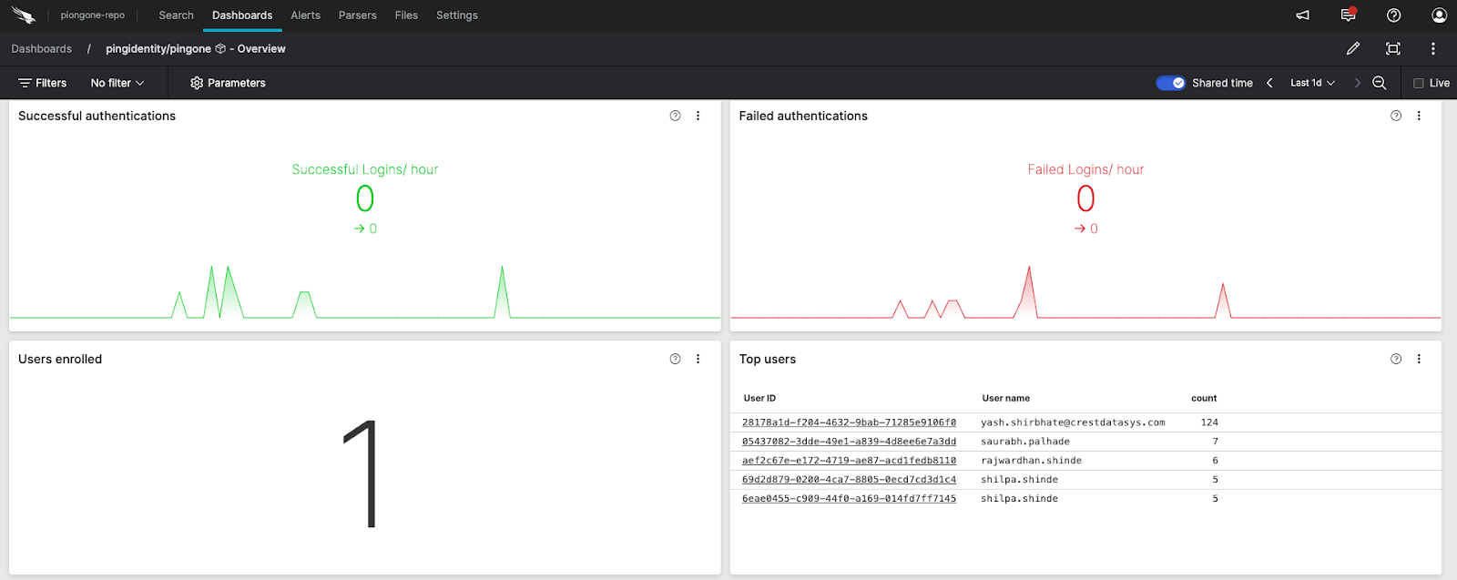This screenshot has height=580, width=1457.
Task: Click the zoom out magnifier icon
Action: (x=1380, y=83)
